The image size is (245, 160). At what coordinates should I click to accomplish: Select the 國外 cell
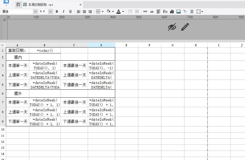[x=17, y=93]
